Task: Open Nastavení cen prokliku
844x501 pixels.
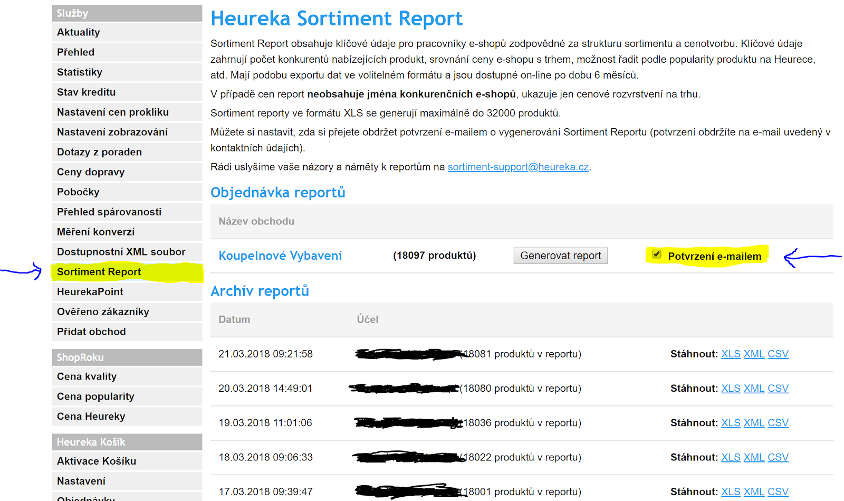Action: (127, 112)
